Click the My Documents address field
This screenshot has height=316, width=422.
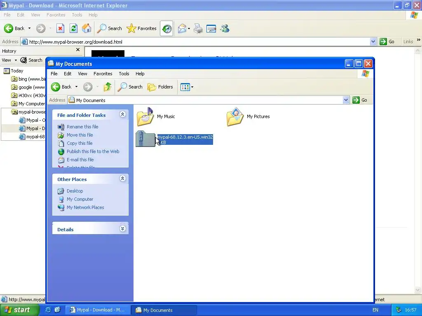(x=209, y=100)
